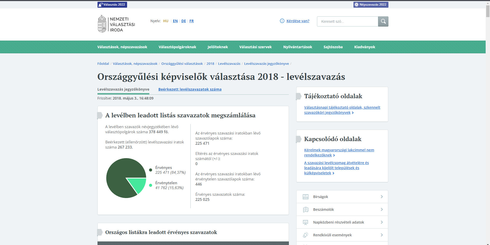Open the Választás 2022 badge
490x245 pixels.
click(x=112, y=5)
